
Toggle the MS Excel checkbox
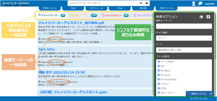coord(159,75)
